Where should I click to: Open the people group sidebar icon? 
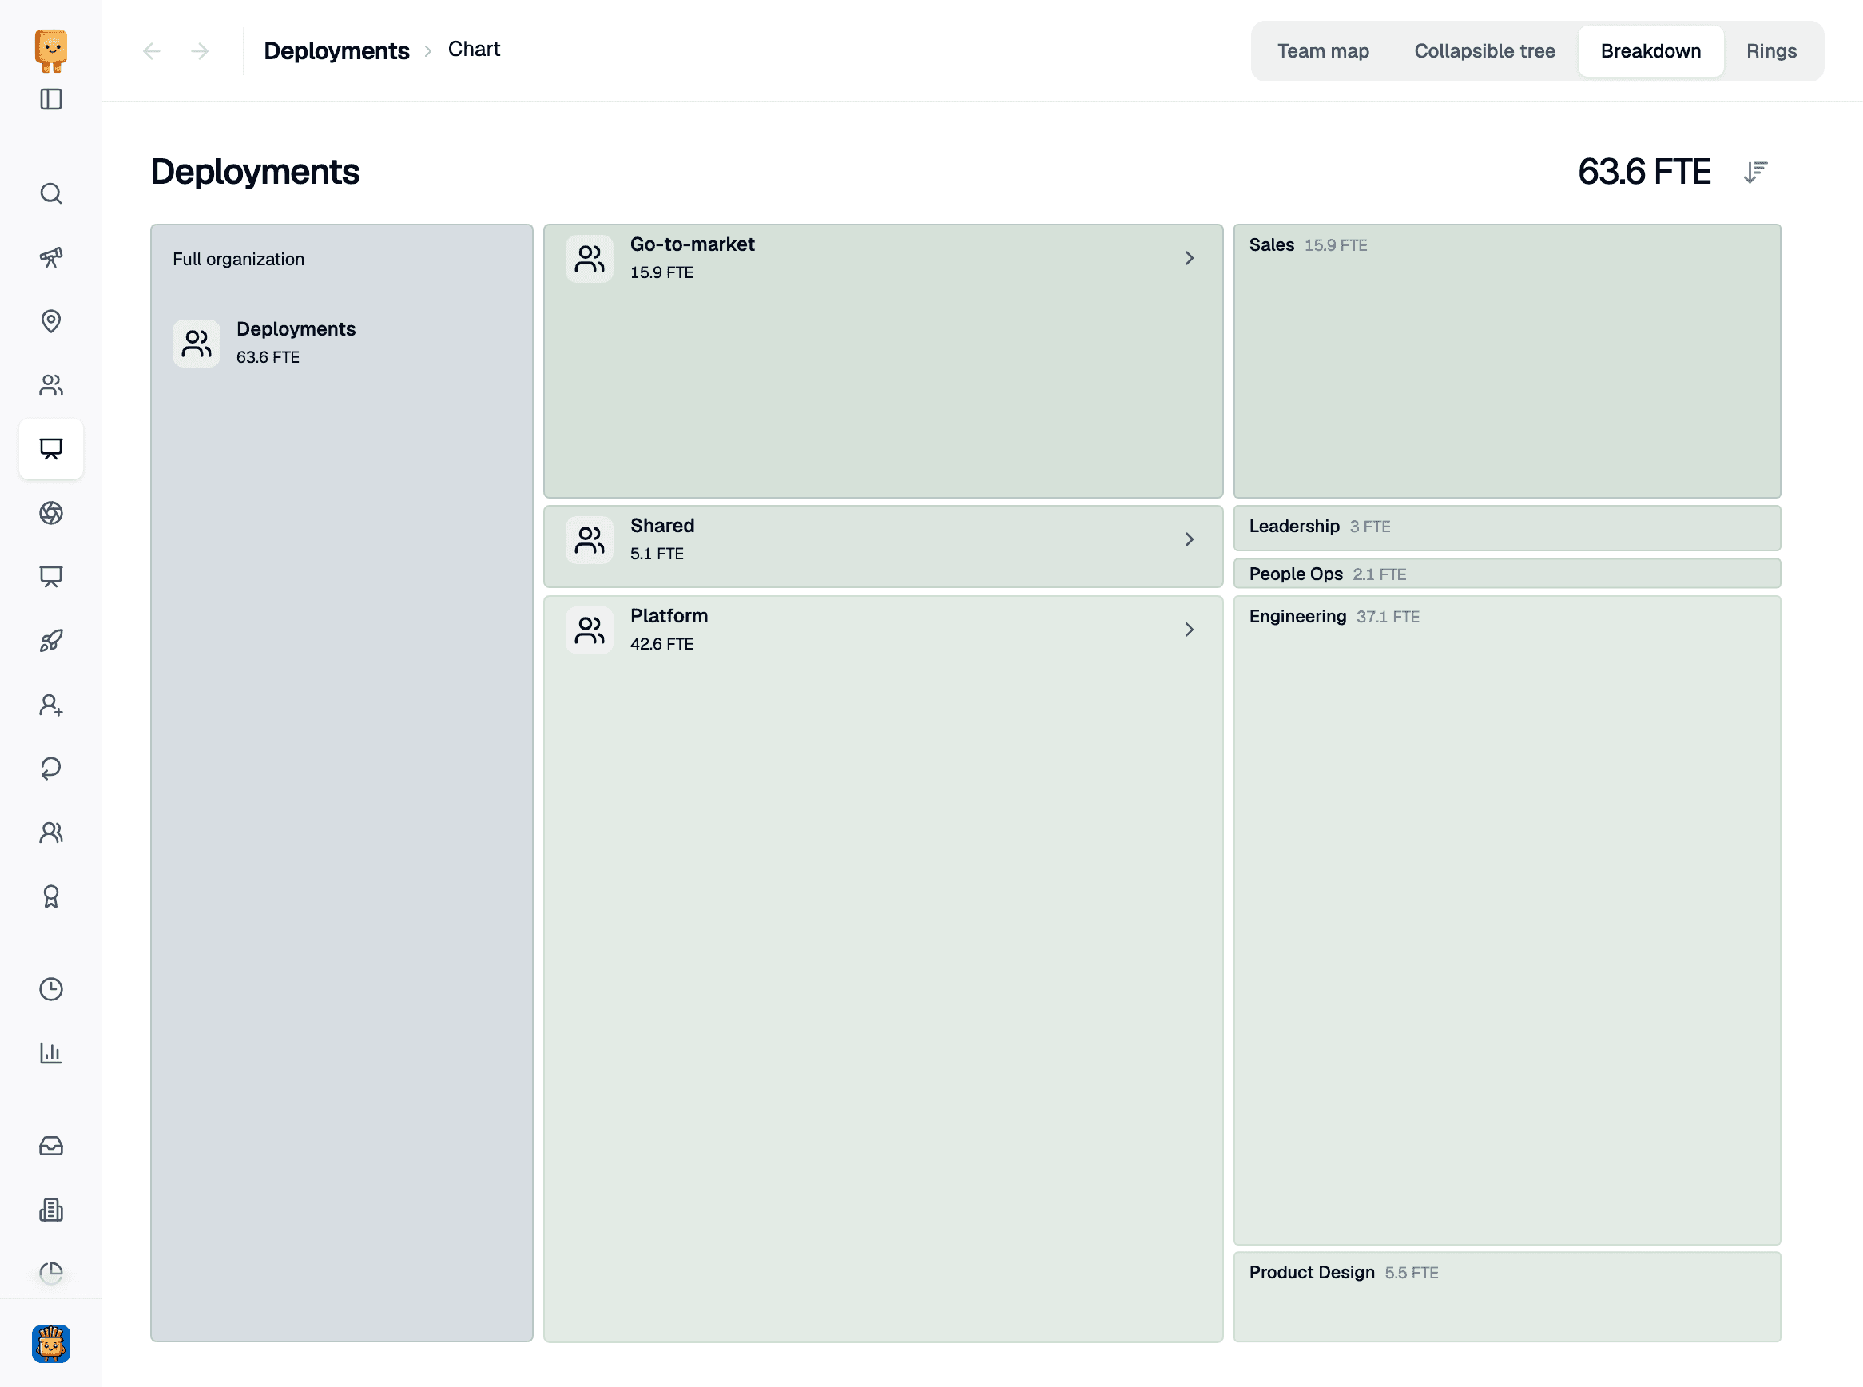(x=51, y=385)
